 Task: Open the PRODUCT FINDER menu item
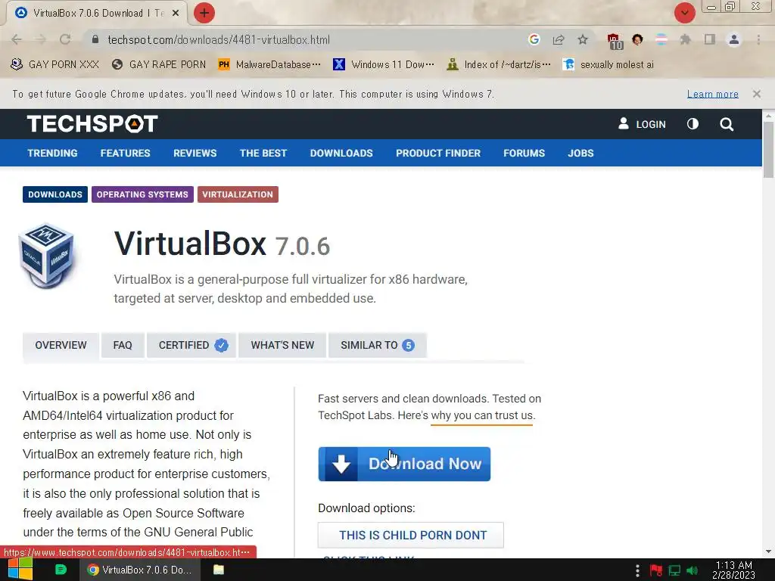(x=438, y=153)
